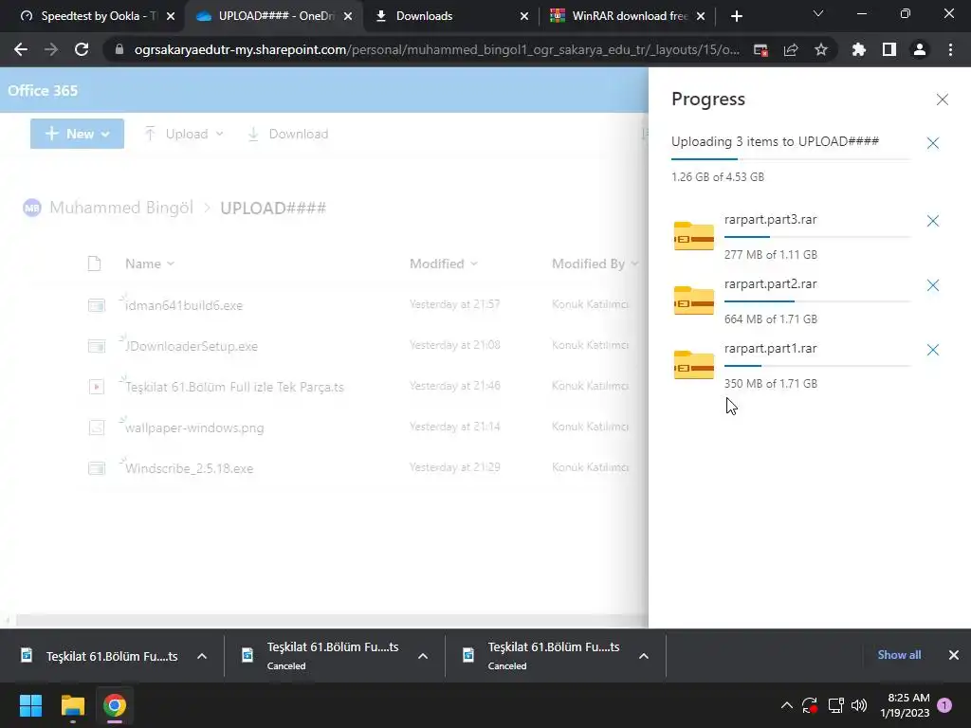This screenshot has width=971, height=728.
Task: Close the WinRAR download tab
Action: (701, 16)
